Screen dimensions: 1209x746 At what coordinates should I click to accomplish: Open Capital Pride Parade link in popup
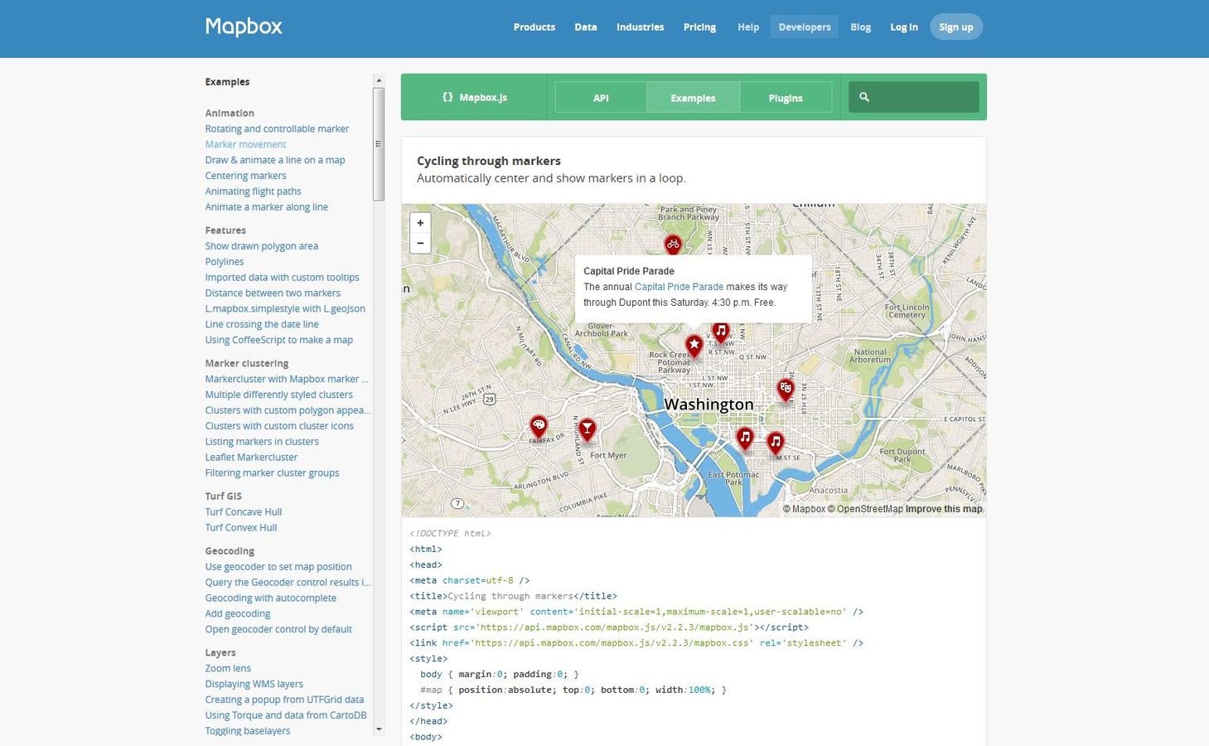tap(679, 287)
